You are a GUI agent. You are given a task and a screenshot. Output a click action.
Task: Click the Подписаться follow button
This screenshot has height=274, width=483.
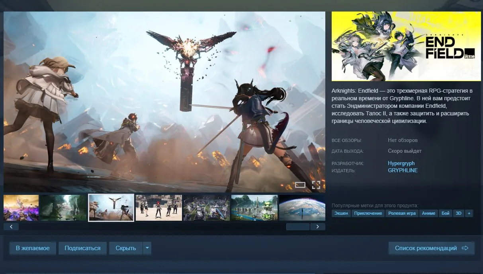(82, 248)
